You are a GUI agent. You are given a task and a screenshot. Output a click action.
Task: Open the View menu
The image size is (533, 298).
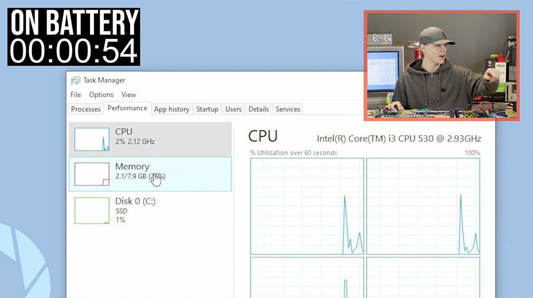pyautogui.click(x=128, y=95)
